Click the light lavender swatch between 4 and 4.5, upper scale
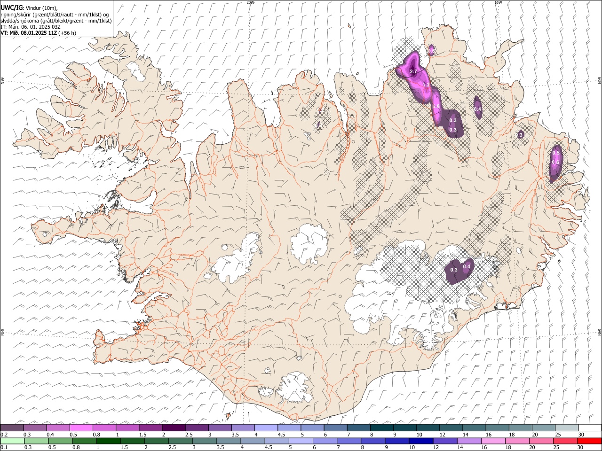Viewport: 602px width, 451px height. click(266, 428)
